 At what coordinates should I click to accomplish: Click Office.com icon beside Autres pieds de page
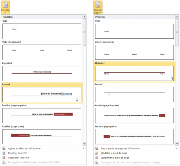[96, 148]
